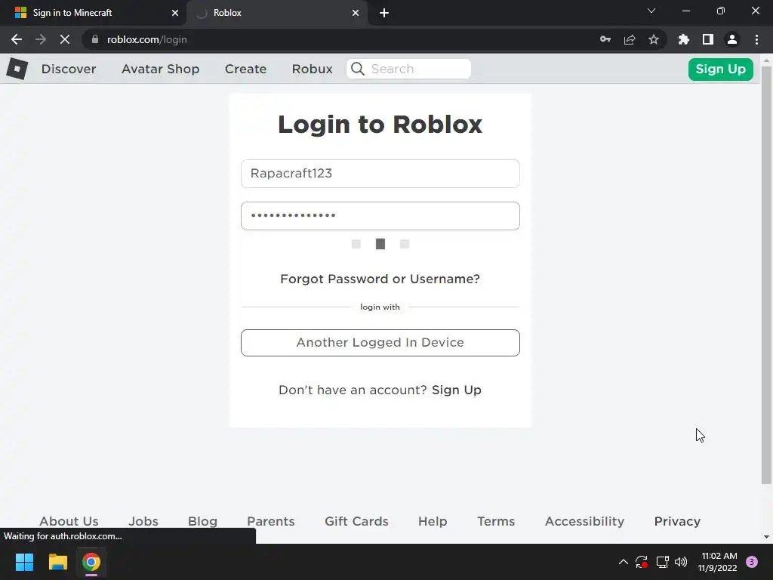Image resolution: width=773 pixels, height=580 pixels.
Task: Open File Explorer from the taskbar
Action: click(x=57, y=562)
